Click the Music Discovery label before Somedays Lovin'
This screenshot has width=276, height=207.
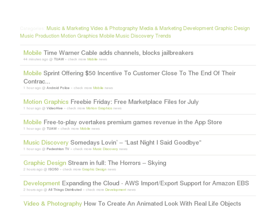[x=46, y=143]
